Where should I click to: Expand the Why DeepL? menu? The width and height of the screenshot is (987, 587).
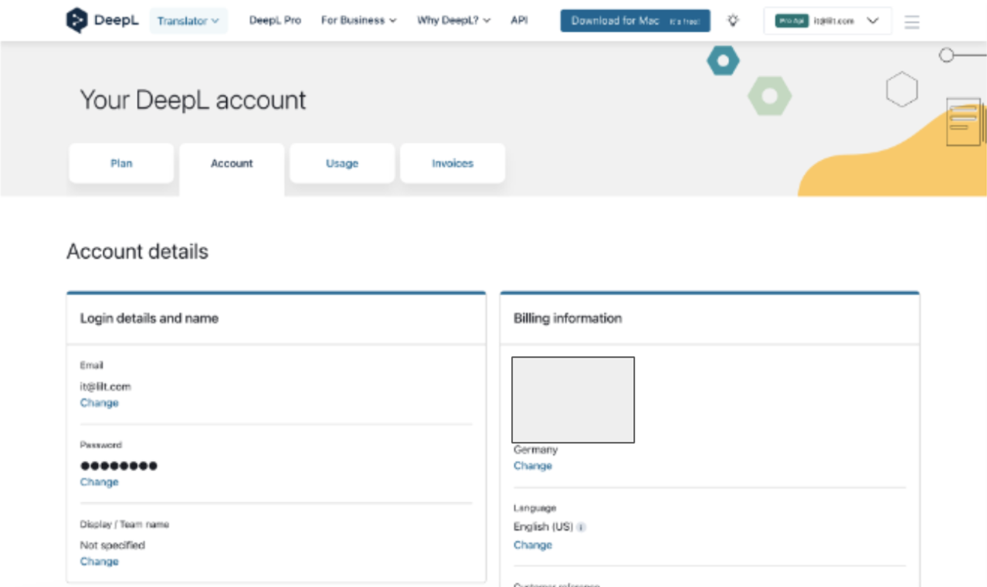[453, 20]
